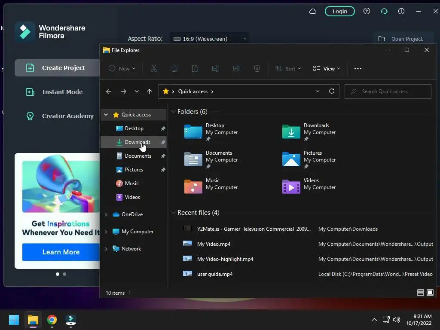
Task: Select My Video-highlight.mp4 recent file
Action: [308, 259]
